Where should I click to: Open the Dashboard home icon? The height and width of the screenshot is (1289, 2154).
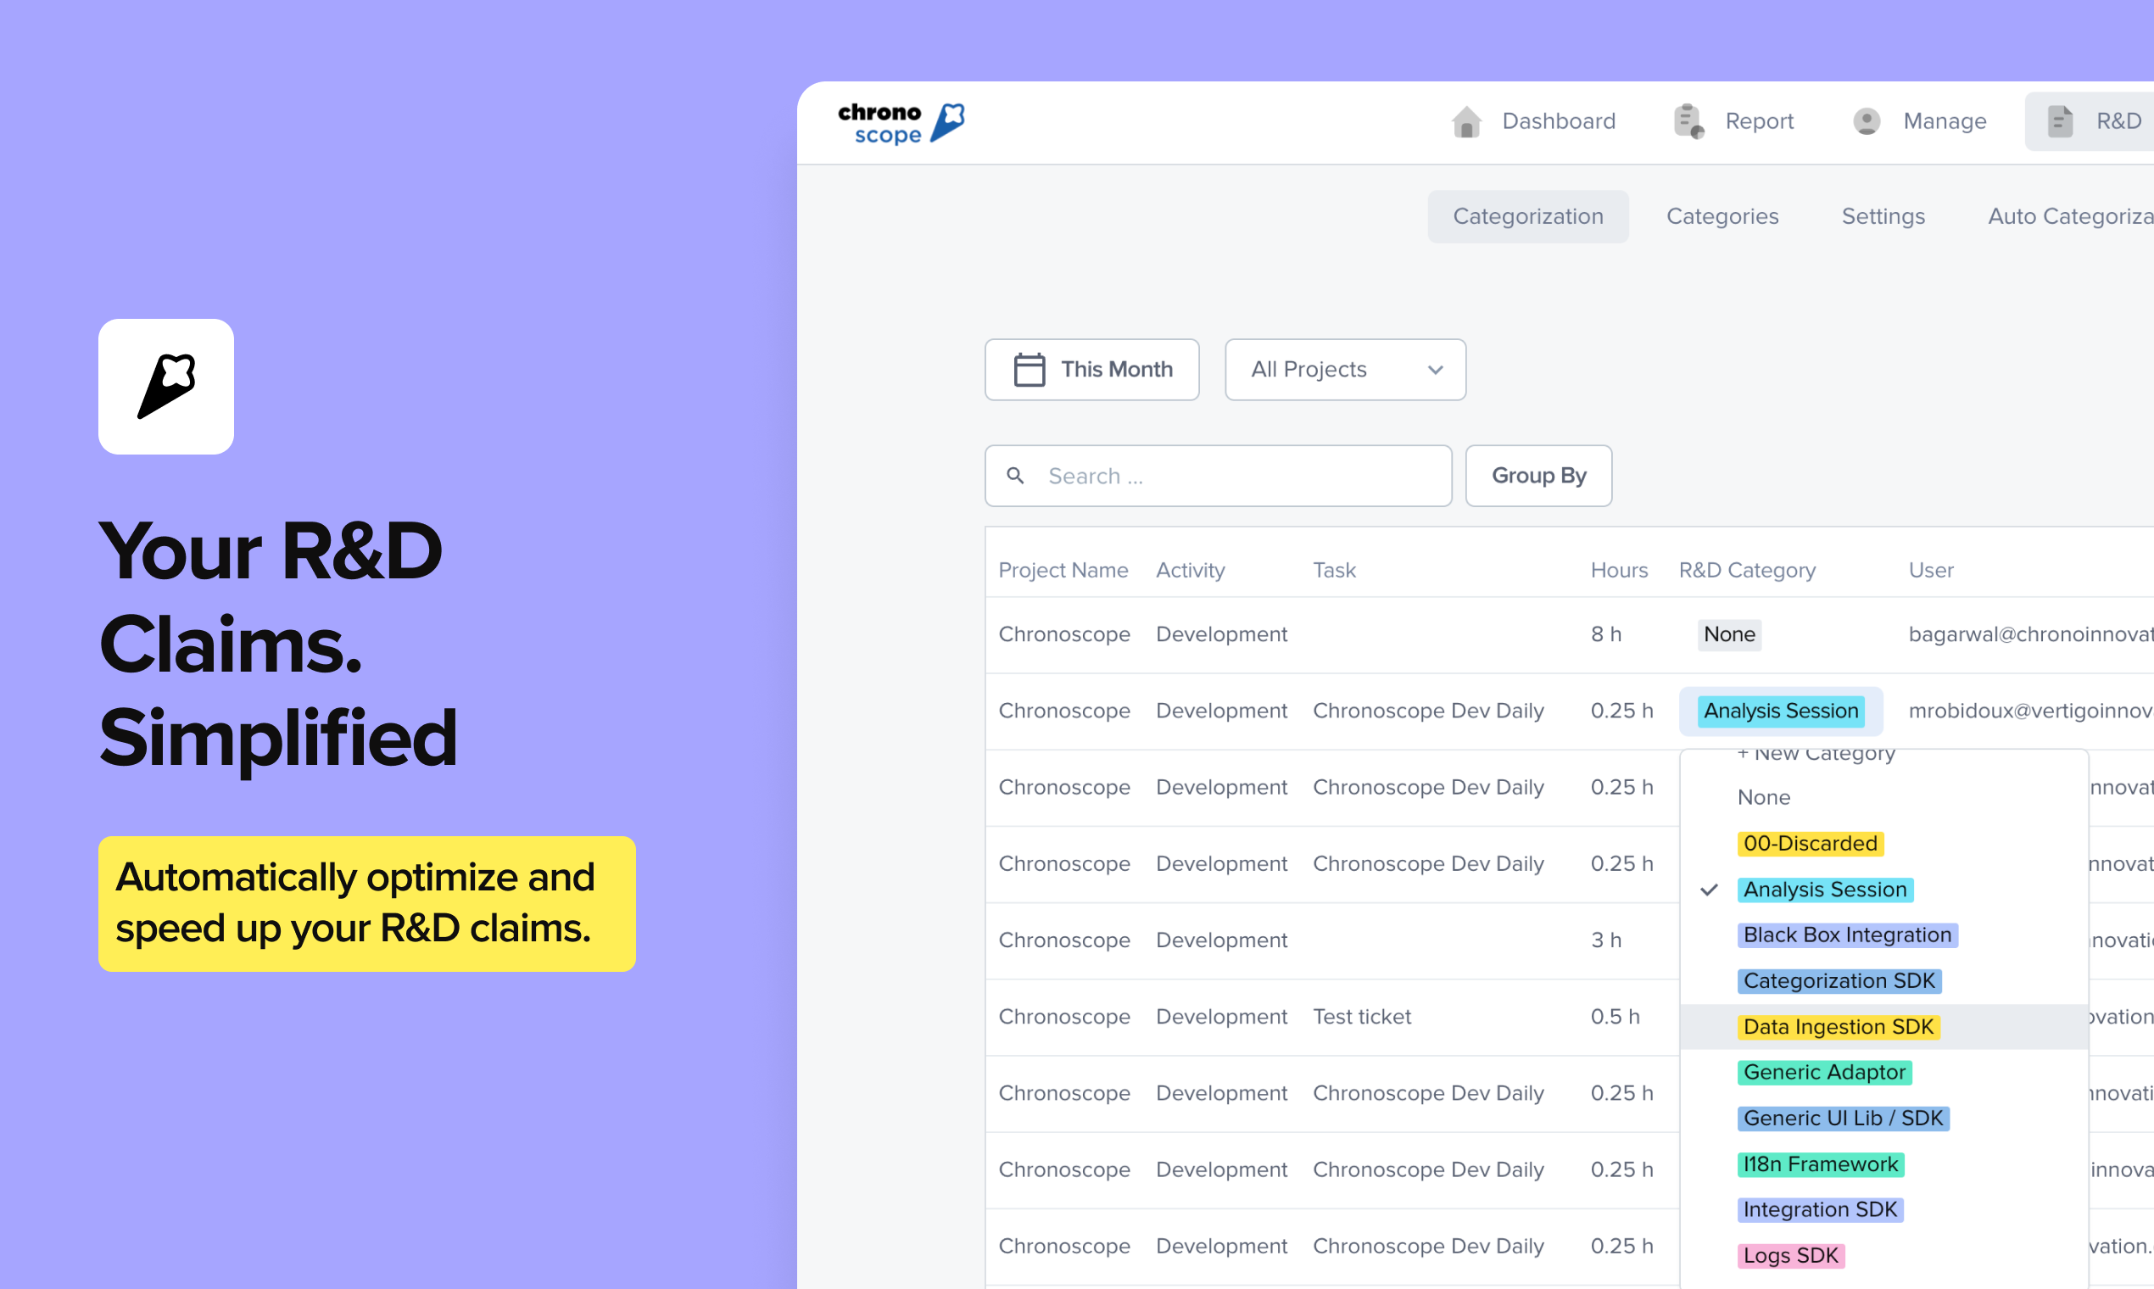click(x=1466, y=121)
